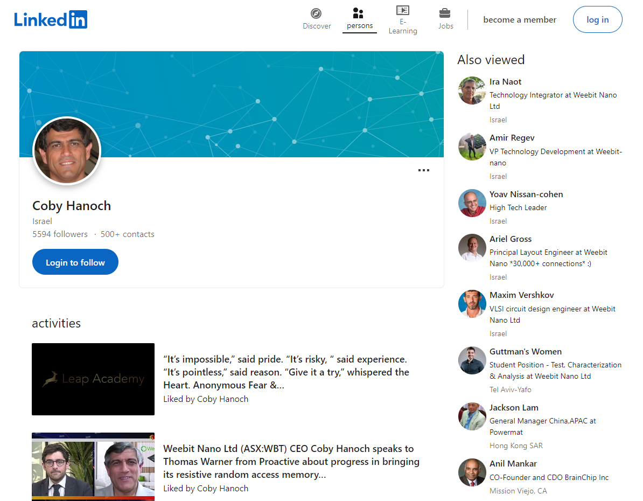This screenshot has width=643, height=501.
Task: Open Anil Mankar's profile name link
Action: 513,464
